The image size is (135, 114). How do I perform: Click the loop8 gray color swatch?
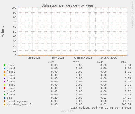click(5, 91)
